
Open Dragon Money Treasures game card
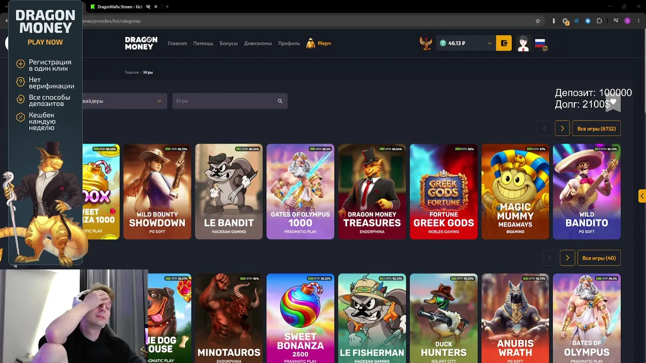coord(372,192)
